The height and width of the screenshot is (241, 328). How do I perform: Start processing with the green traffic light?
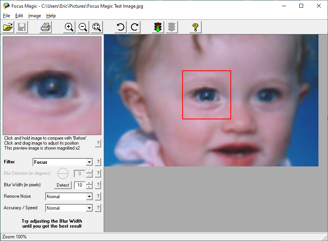[157, 27]
